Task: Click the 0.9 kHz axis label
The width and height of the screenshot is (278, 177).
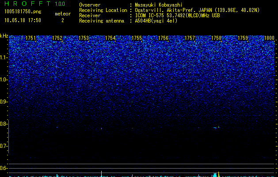Action: pyautogui.click(x=4, y=102)
